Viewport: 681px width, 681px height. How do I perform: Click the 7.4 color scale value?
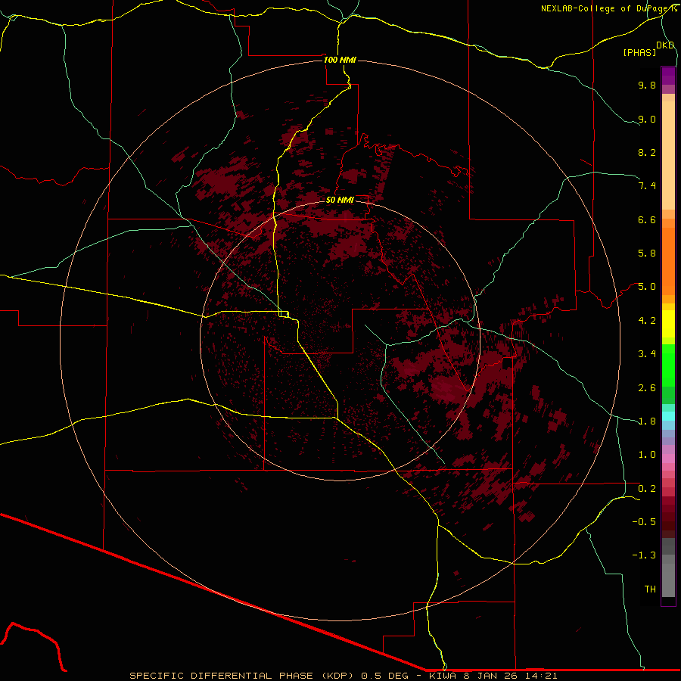(647, 186)
